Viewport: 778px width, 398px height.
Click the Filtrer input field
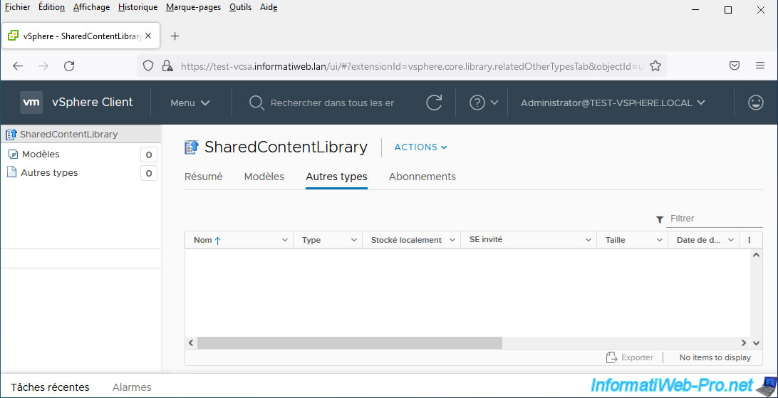pos(714,219)
